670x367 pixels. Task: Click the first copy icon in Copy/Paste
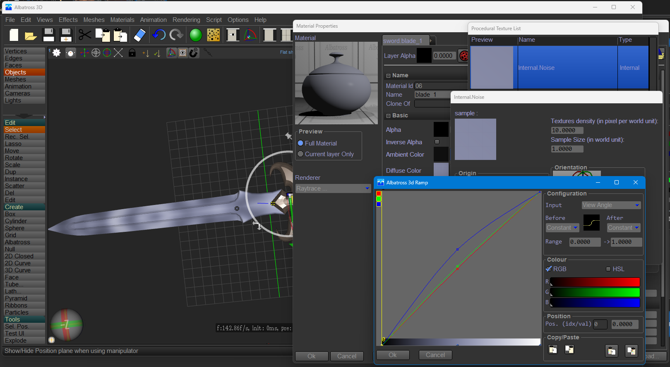coord(553,350)
